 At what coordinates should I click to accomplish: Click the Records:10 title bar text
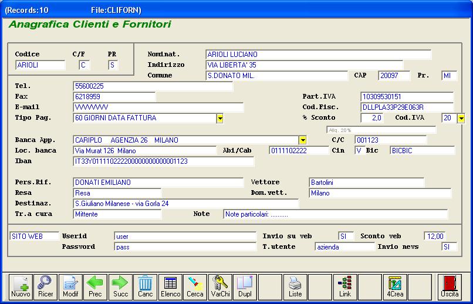pyautogui.click(x=26, y=10)
